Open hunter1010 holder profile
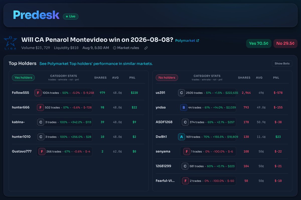The image size is (301, 200). [x=21, y=137]
